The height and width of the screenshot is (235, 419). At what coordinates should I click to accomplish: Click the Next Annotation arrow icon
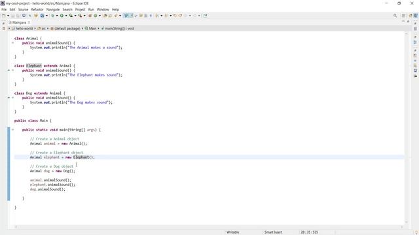[x=157, y=16]
